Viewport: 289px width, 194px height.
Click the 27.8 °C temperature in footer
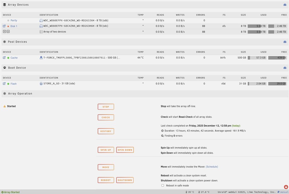point(204,192)
